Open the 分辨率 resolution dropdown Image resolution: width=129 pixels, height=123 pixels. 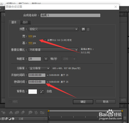[39, 68]
